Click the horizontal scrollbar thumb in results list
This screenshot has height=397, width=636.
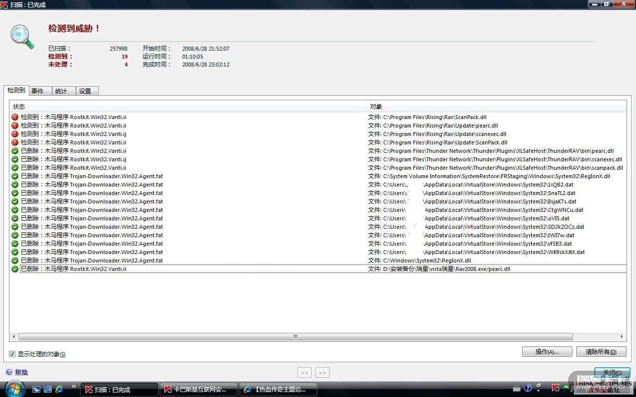(296, 336)
